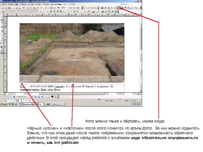This screenshot has height=152, width=203.
Task: Select the pointer tool in Objects toolbar
Action: [x=2, y=16]
